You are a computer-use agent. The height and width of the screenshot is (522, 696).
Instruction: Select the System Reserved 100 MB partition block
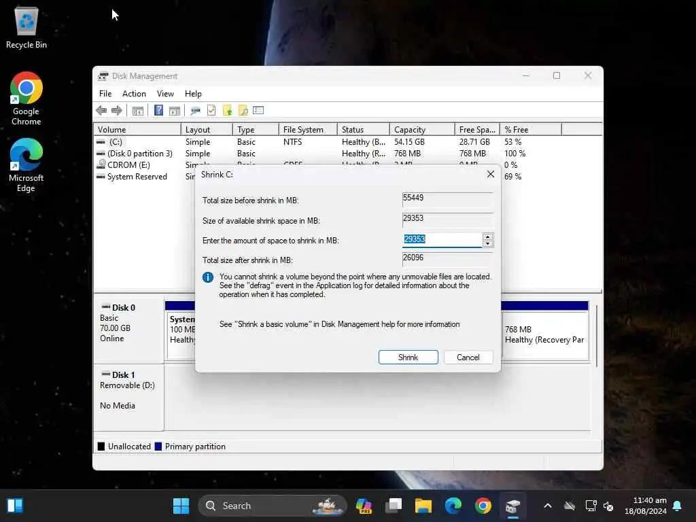[181, 334]
